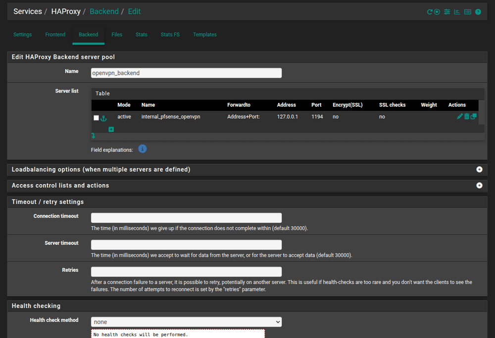Restart the HAProxy service icon
The width and height of the screenshot is (495, 338).
(x=430, y=12)
